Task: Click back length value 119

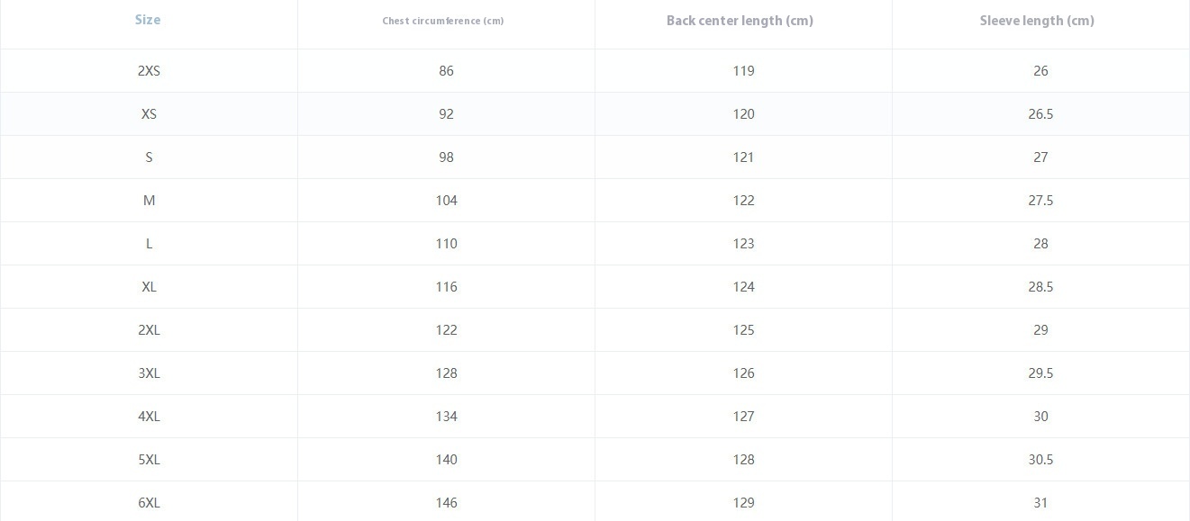Action: click(743, 71)
